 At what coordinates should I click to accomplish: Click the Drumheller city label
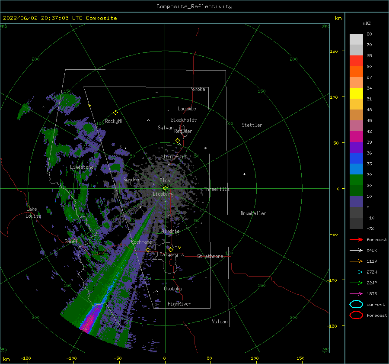253,213
